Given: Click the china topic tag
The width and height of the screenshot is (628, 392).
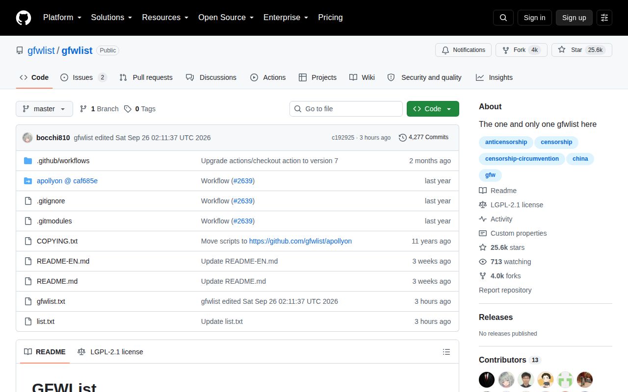Looking at the screenshot, I should point(580,159).
